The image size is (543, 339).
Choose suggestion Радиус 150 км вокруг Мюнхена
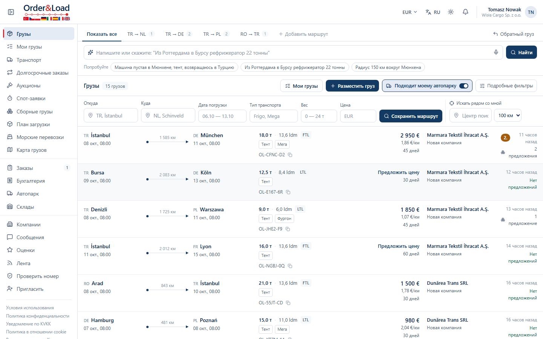click(388, 67)
